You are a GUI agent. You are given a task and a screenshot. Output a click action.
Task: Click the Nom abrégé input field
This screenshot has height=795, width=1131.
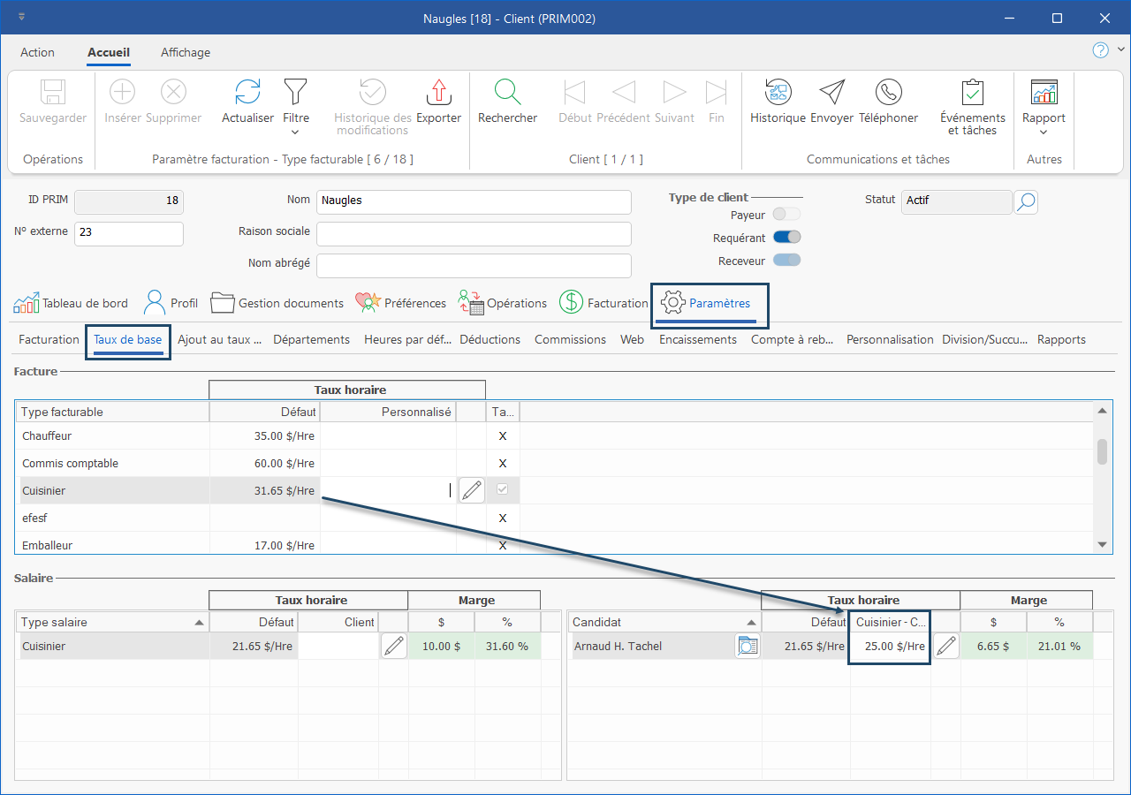(474, 266)
